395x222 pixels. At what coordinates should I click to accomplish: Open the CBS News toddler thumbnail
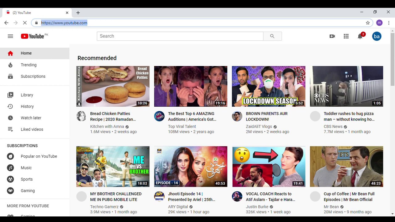pos(347,86)
